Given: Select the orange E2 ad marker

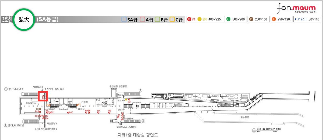Looking at the screenshot, I should [x=77, y=105].
